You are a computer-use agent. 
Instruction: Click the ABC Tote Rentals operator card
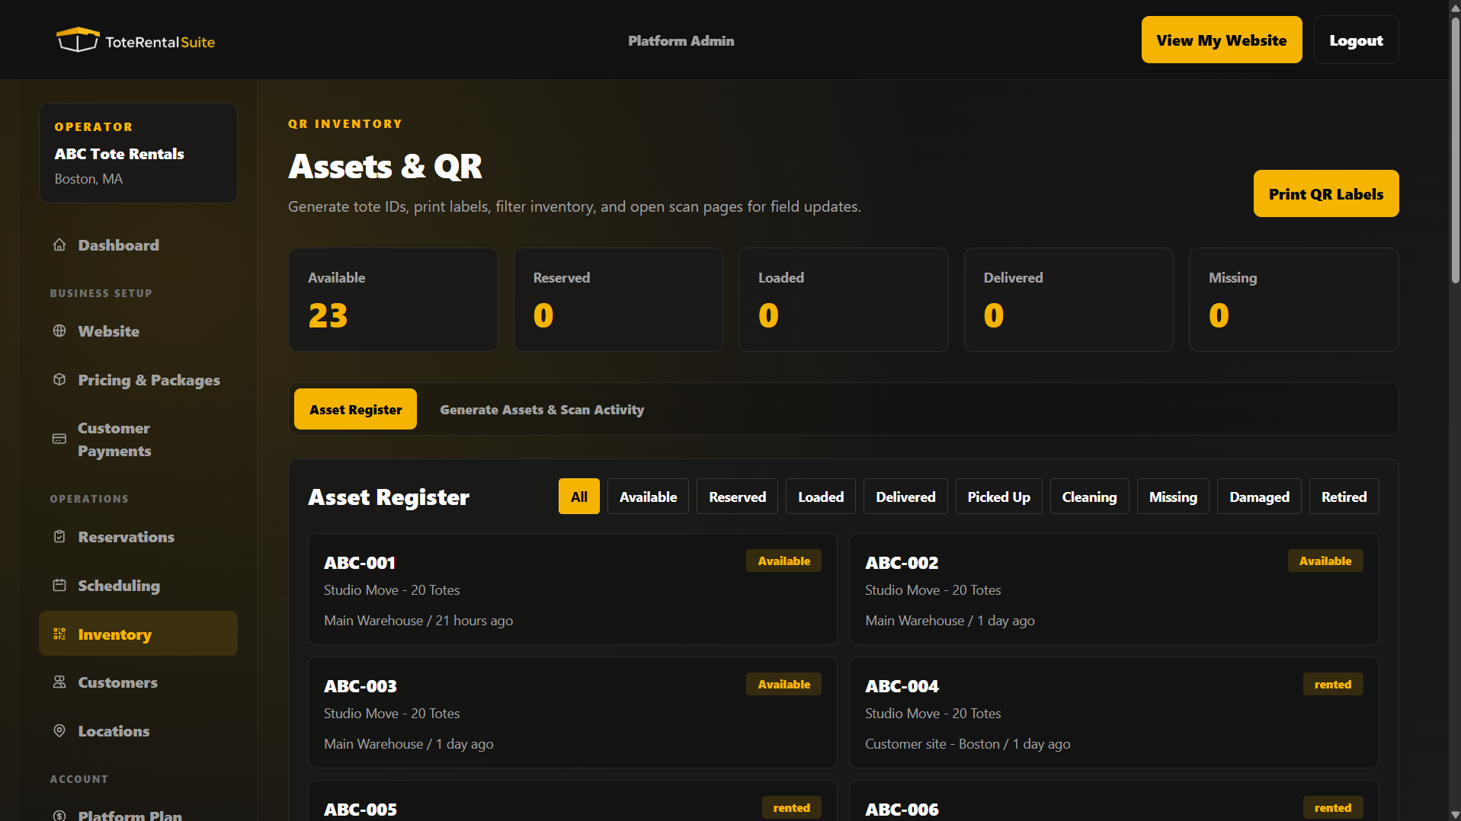pos(138,152)
